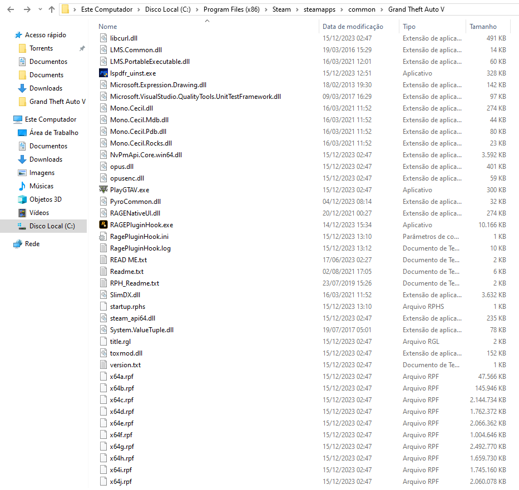
Task: Open Downloads under Acesso rápido
Action: (46, 88)
